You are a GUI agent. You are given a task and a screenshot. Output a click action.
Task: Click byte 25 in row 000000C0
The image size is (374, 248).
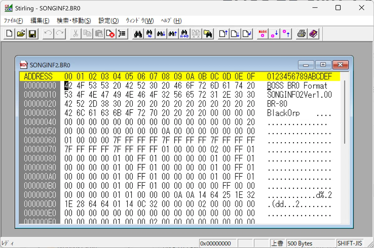click(x=227, y=195)
